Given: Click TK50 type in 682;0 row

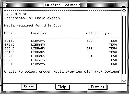Looking at the screenshot, I should 113,56.
